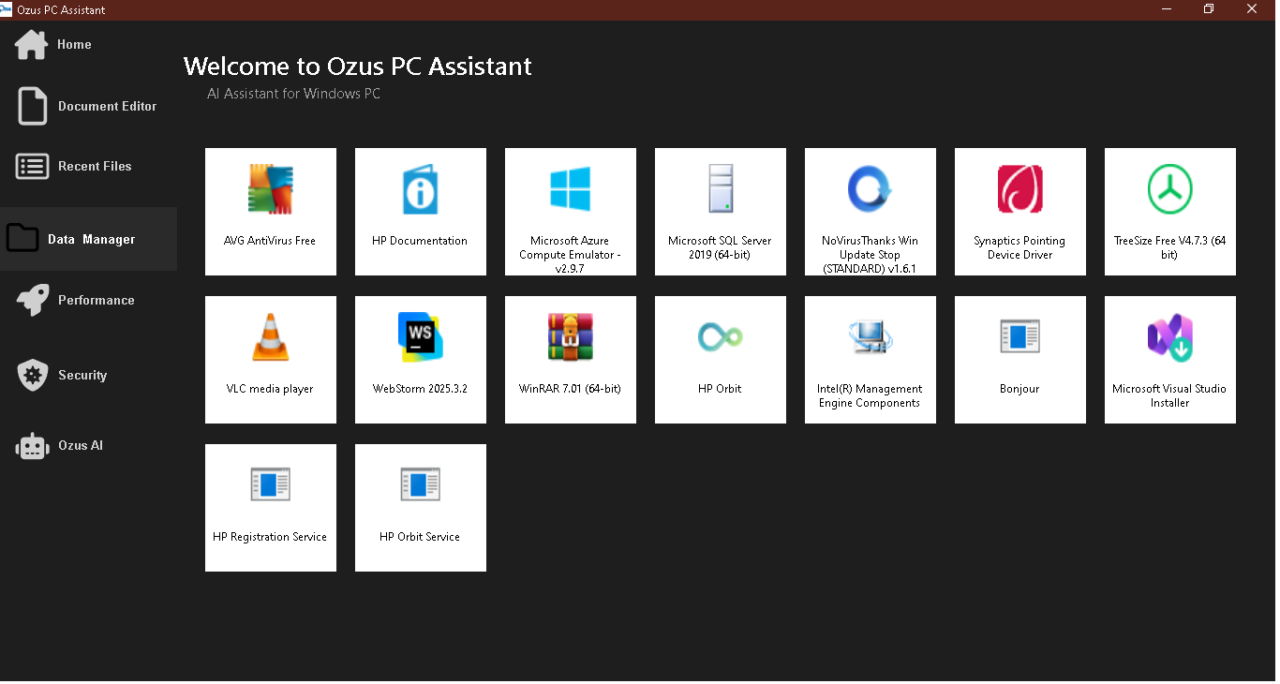Screen dimensions: 1280x684
Task: Click NoVirusThanks Win Update Stop tile
Action: [x=870, y=211]
